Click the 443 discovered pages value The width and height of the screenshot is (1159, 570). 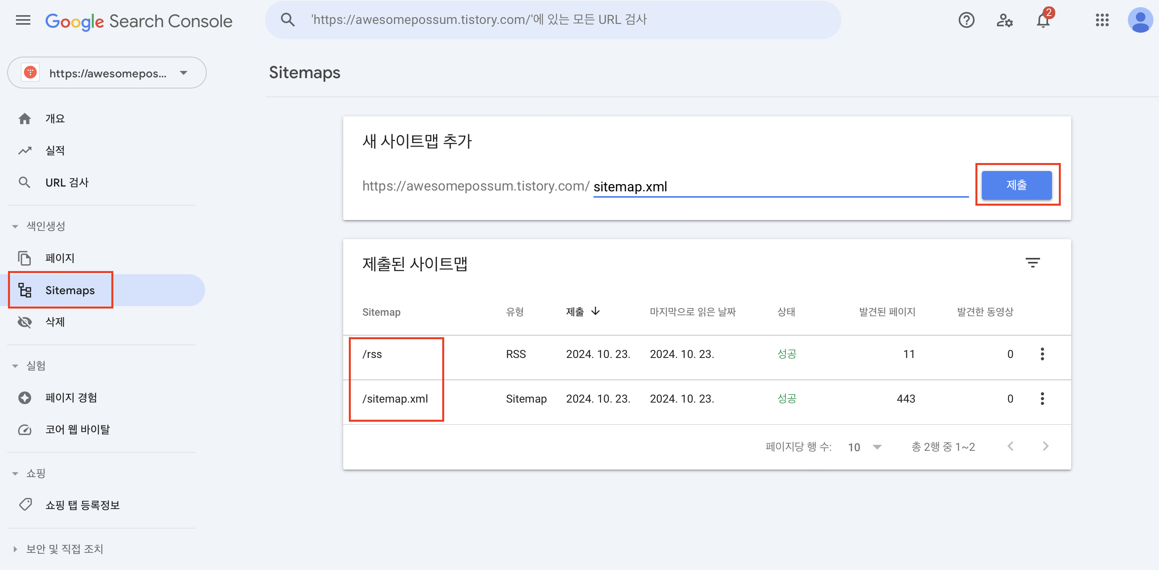click(906, 399)
